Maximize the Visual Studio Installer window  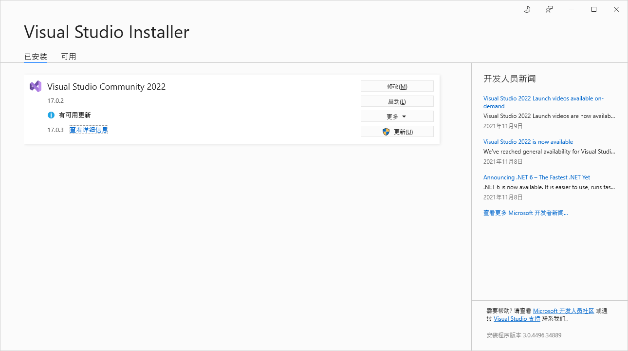coord(594,9)
